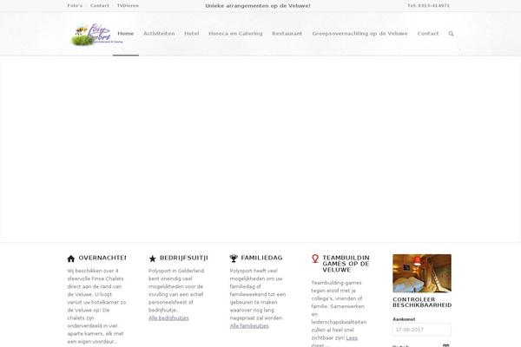Open the search magnifier icon
This screenshot has height=347, width=521.
(x=451, y=34)
